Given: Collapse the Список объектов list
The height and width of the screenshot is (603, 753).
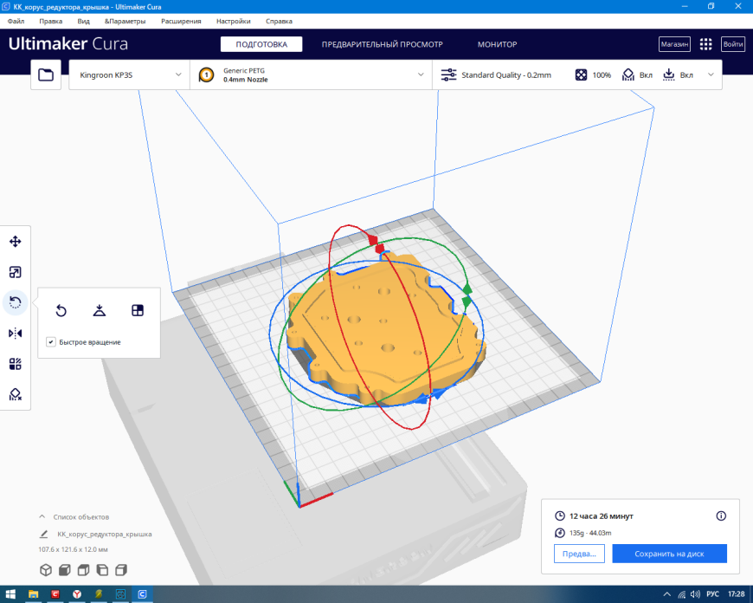Looking at the screenshot, I should [42, 517].
